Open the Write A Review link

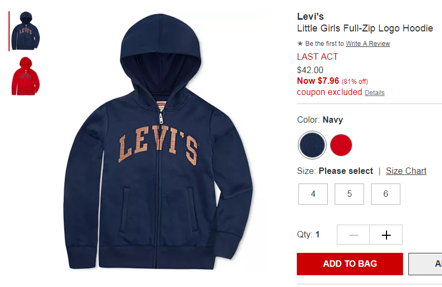coord(368,44)
